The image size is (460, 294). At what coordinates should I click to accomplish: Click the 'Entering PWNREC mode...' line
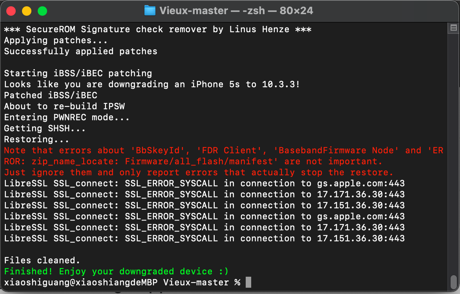tap(67, 117)
